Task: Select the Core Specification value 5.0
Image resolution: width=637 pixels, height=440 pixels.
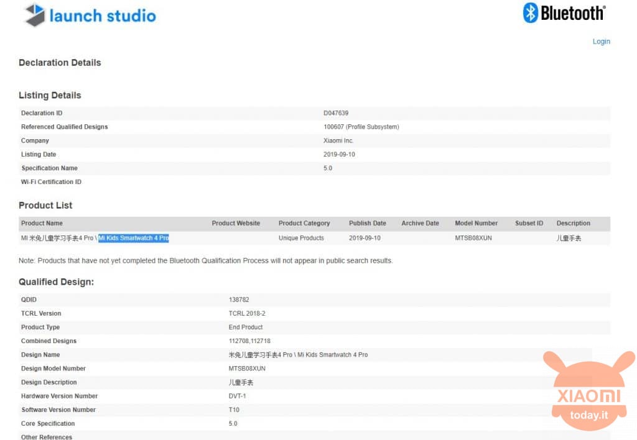Action: point(233,424)
